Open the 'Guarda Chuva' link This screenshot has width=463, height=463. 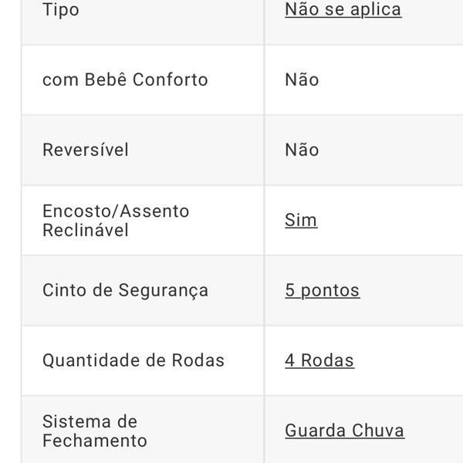344,431
